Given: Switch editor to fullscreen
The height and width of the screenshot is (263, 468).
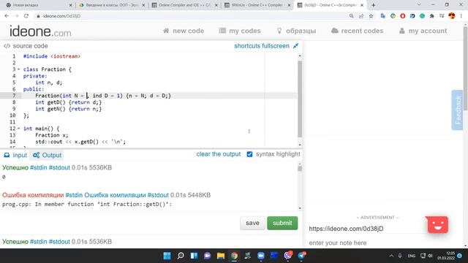Looking at the screenshot, I should coord(276,46).
